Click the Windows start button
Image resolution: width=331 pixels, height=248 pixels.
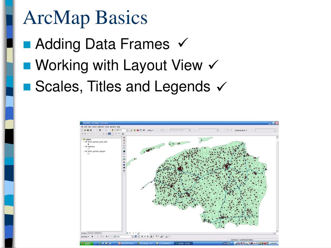click(x=86, y=243)
